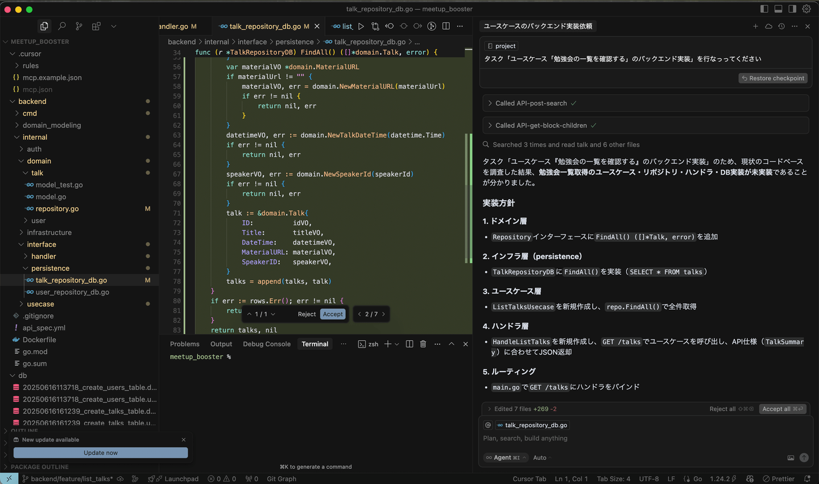Show chat history clock icon

(x=781, y=26)
